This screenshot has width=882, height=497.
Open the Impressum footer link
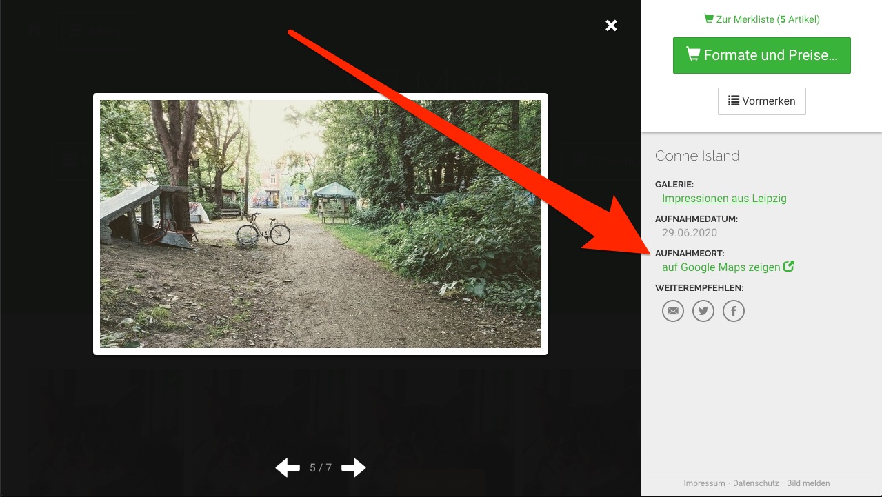point(704,483)
